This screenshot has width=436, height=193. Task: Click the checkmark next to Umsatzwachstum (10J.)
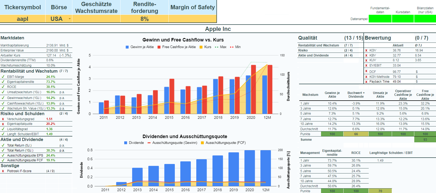(3, 92)
